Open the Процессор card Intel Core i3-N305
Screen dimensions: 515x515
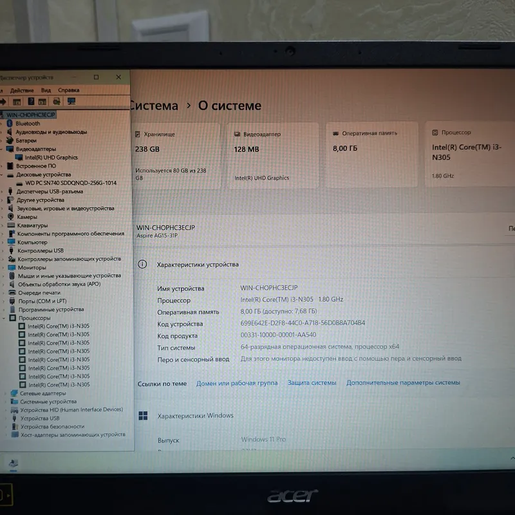[470, 154]
